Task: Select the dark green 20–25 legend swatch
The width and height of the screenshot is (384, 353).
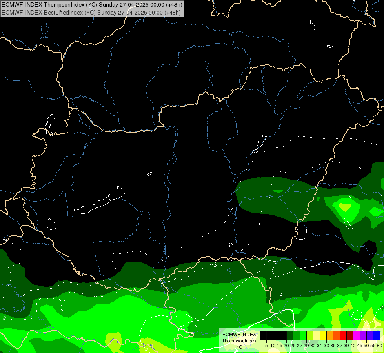Action: (290, 336)
